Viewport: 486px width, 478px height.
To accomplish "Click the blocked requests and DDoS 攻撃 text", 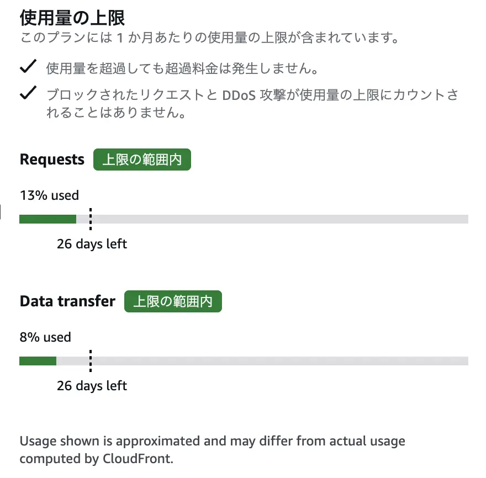I will [x=252, y=103].
